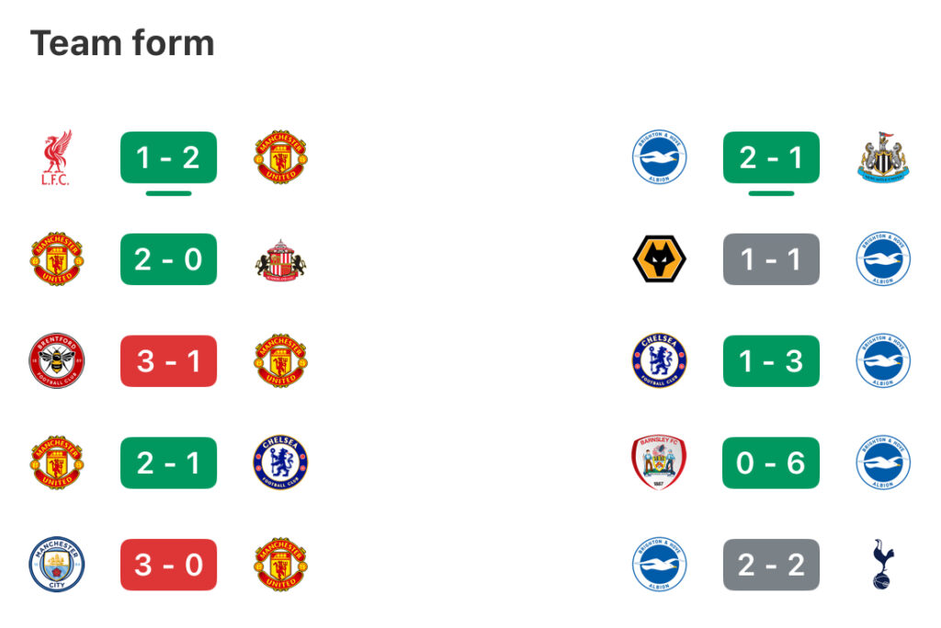Click the Chelsea crest beside 2 - 1
This screenshot has height=628, width=941.
point(280,462)
